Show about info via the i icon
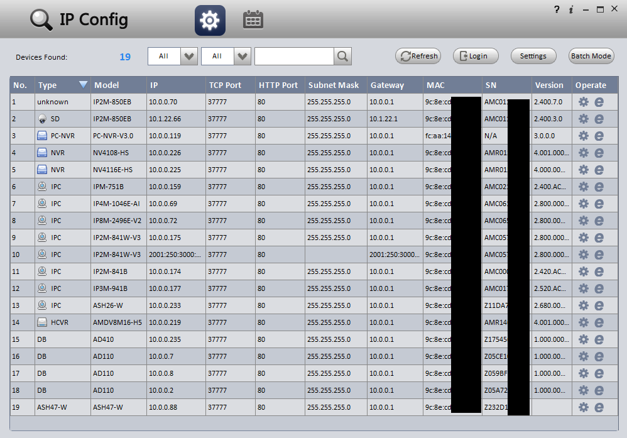 click(571, 9)
